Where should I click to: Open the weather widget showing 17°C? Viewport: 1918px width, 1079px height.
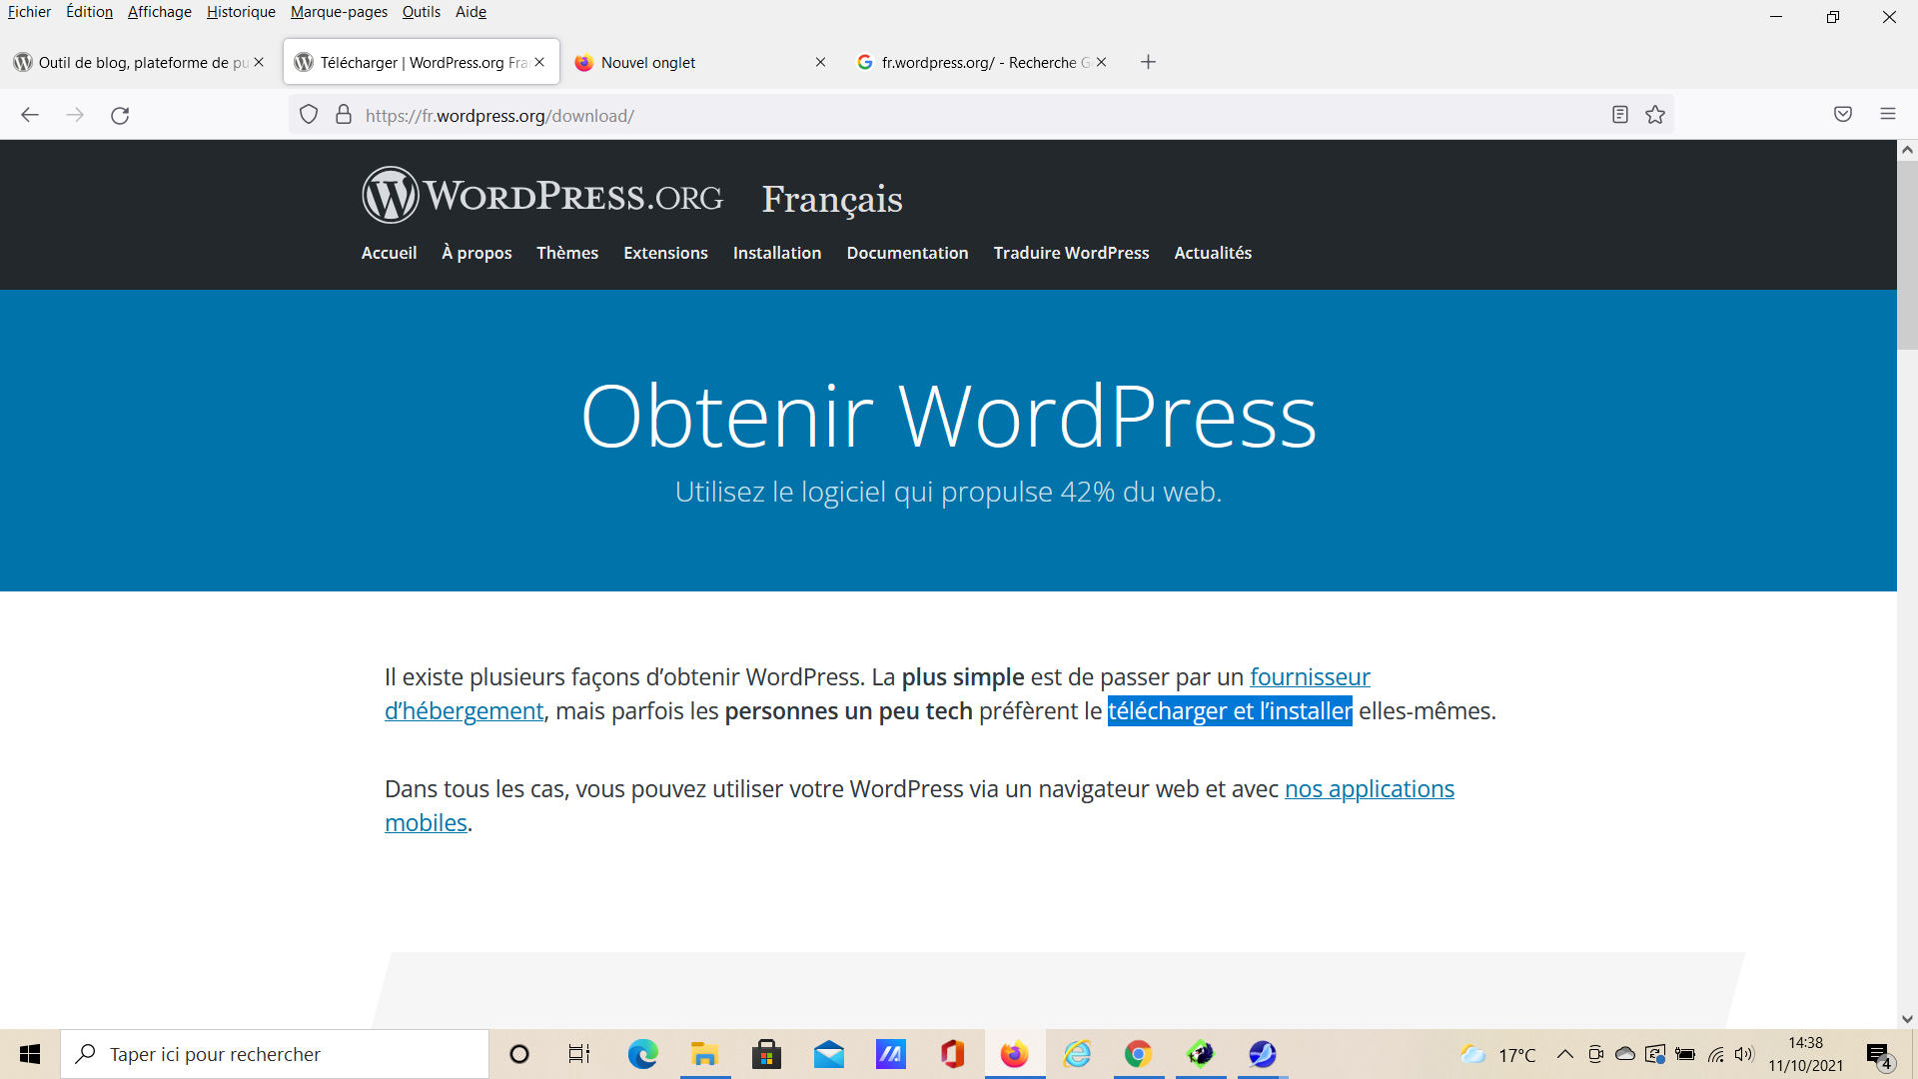1498,1054
